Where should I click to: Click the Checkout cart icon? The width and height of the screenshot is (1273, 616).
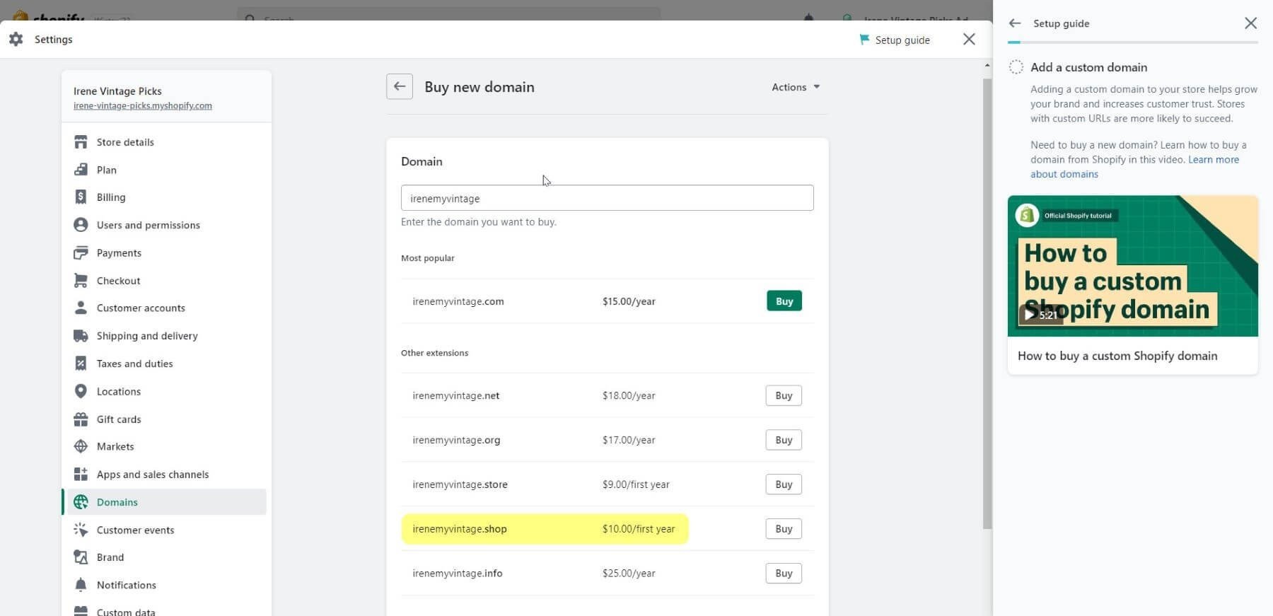(81, 281)
